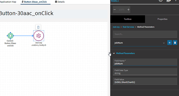
Task: Open the Application Map tab
Action: pyautogui.click(x=8, y=2)
